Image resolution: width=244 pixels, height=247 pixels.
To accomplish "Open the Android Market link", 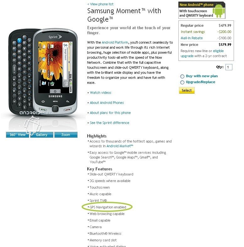I will [120, 146].
